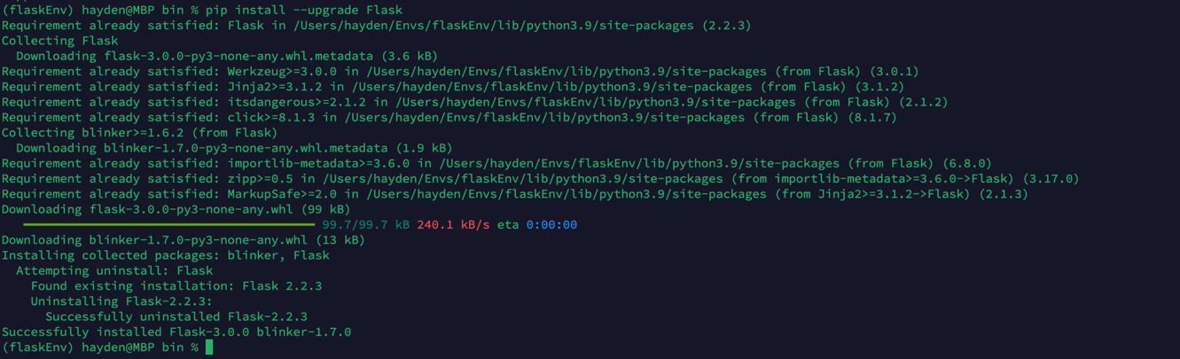Click the 'Attempting uninstall: Flask' line
1180x359 pixels.
click(114, 270)
